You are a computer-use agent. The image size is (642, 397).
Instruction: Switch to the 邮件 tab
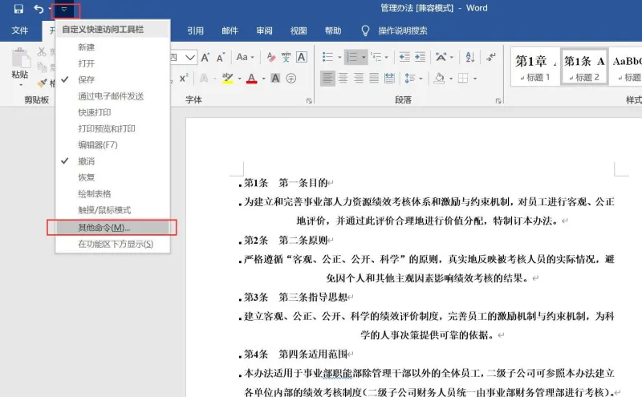(230, 30)
